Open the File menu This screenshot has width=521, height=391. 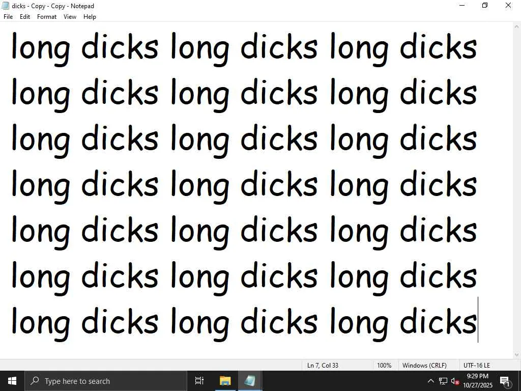click(x=8, y=17)
